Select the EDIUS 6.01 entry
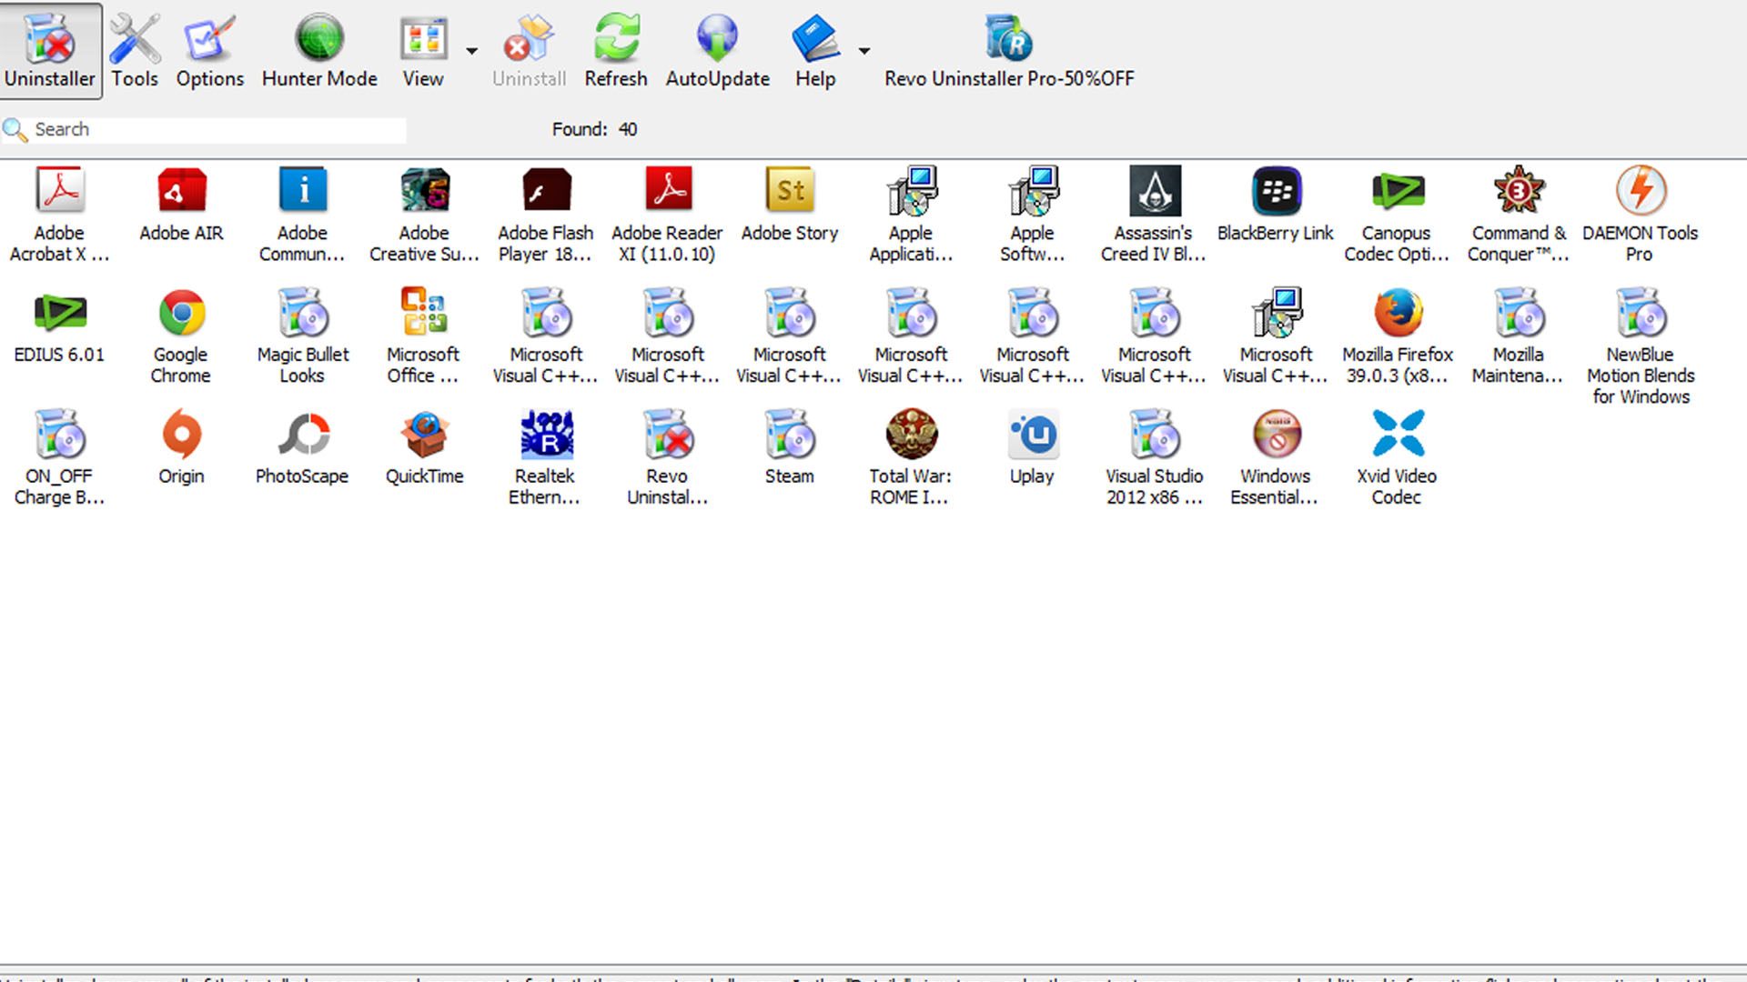 (x=59, y=327)
